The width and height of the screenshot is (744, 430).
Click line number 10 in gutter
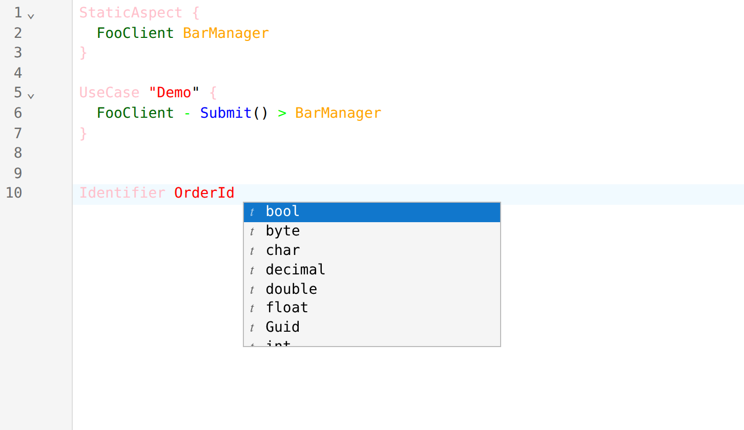14,193
